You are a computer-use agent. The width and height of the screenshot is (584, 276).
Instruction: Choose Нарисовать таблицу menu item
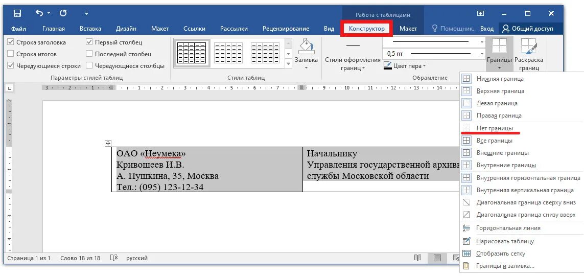tap(522, 241)
